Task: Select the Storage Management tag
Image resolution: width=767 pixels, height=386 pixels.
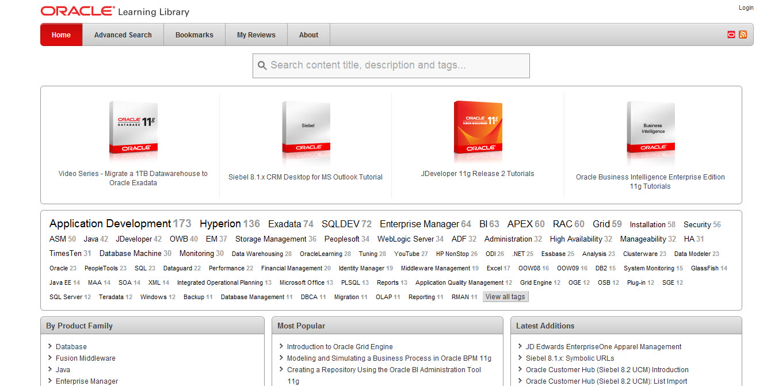Action: coord(271,239)
